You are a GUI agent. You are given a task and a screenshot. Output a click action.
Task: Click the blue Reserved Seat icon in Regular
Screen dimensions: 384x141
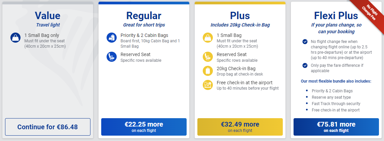click(x=112, y=57)
